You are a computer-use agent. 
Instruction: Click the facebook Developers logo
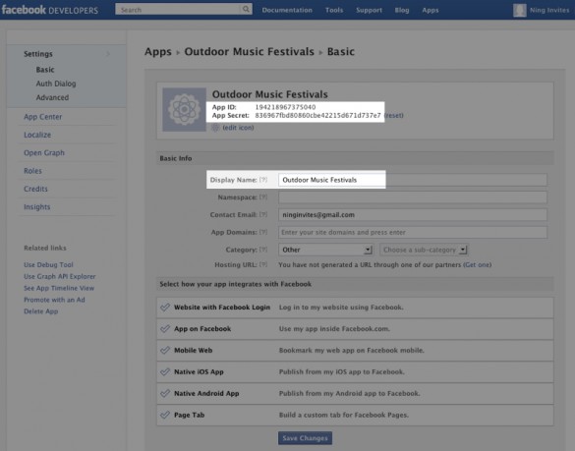click(x=50, y=10)
